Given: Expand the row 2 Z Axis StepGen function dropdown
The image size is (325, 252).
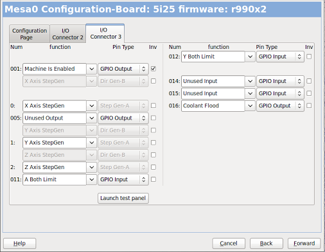Looking at the screenshot, I should pyautogui.click(x=92, y=167).
